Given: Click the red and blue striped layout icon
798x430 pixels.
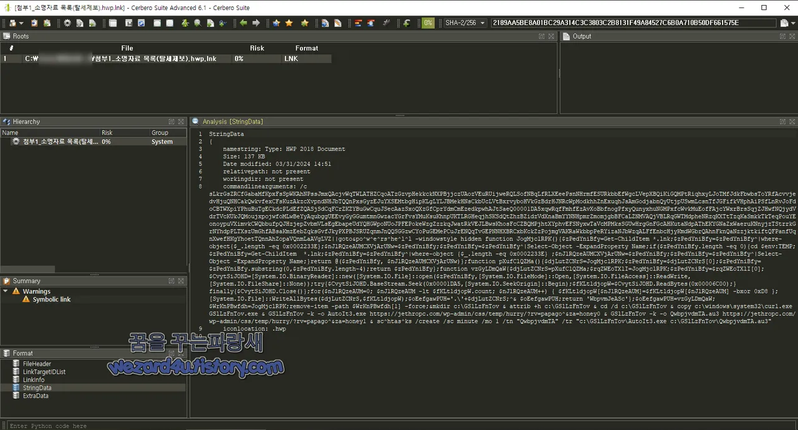Looking at the screenshot, I should pyautogui.click(x=358, y=23).
